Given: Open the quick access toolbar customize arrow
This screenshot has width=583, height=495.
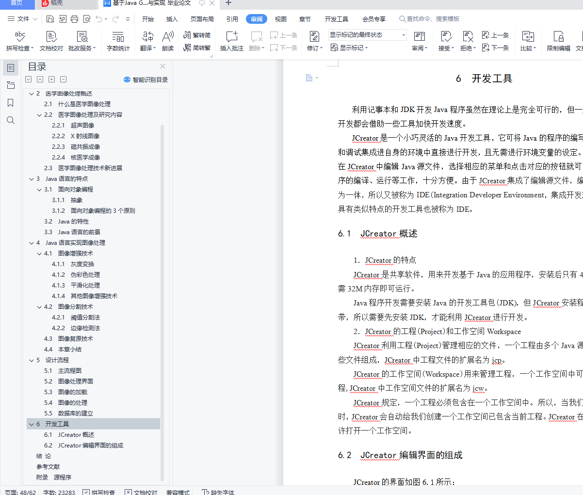Looking at the screenshot, I should [x=128, y=19].
